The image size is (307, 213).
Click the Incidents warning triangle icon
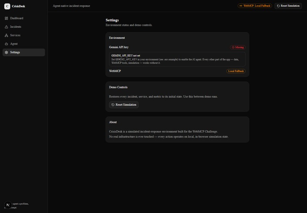(x=6, y=27)
